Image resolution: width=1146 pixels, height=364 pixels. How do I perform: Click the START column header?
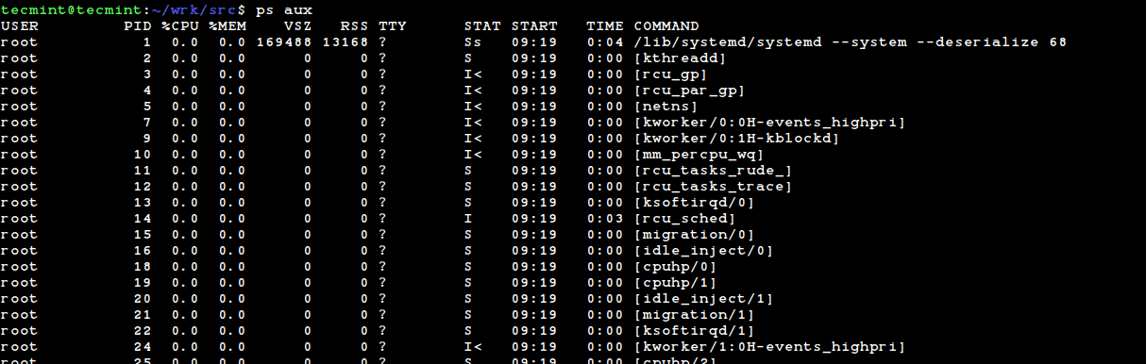click(x=534, y=25)
